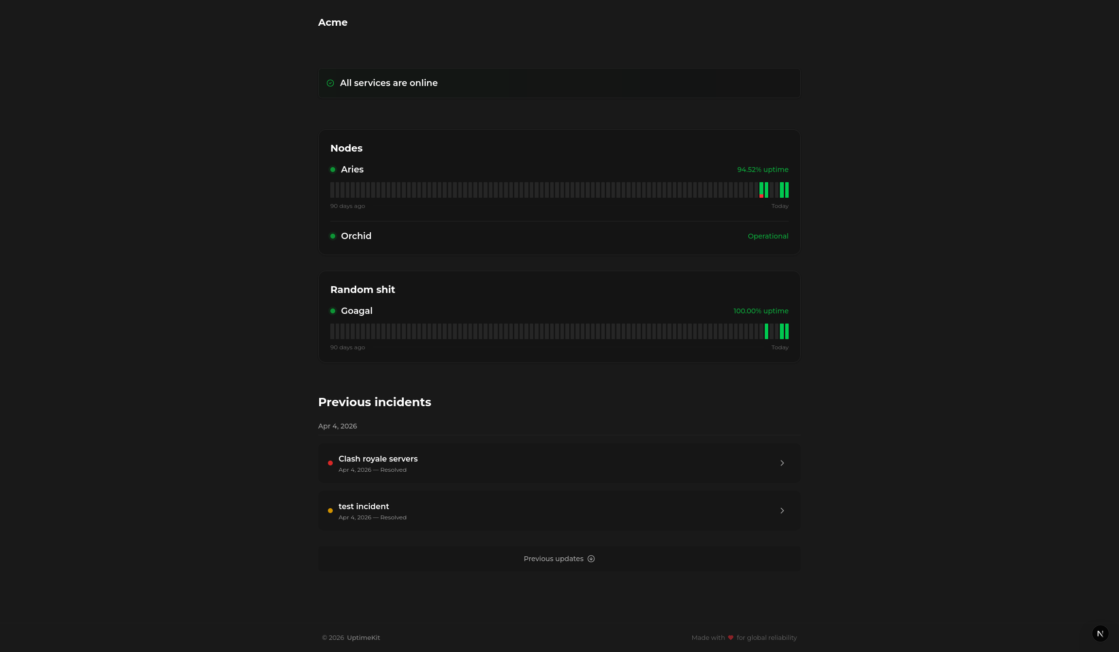The width and height of the screenshot is (1119, 652).
Task: Load Previous updates
Action: click(x=554, y=559)
